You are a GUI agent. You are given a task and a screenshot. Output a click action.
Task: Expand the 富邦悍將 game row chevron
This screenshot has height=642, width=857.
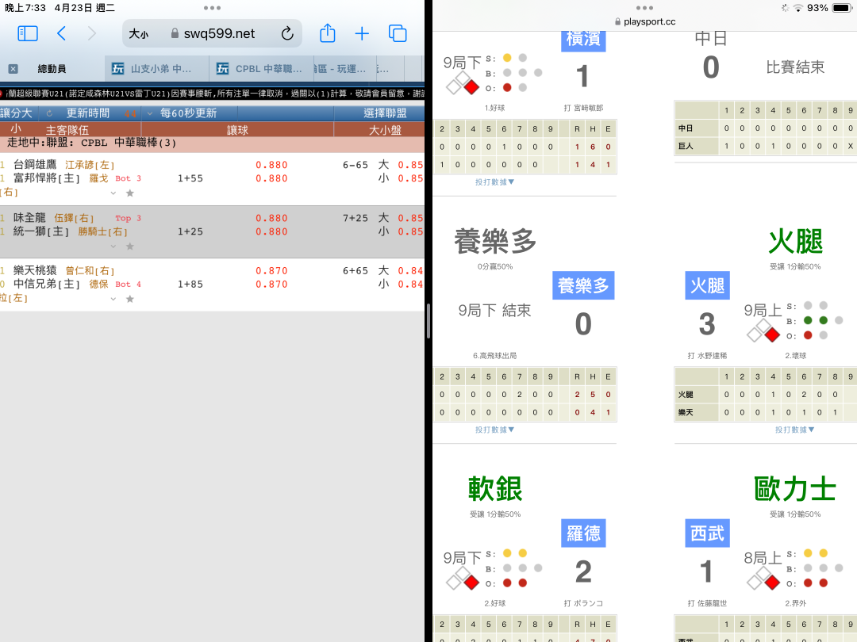point(113,193)
